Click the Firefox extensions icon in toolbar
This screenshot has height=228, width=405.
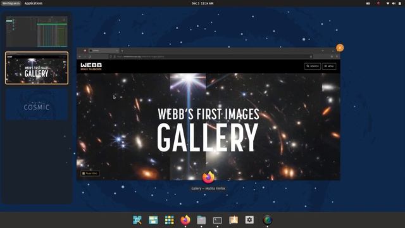332,56
